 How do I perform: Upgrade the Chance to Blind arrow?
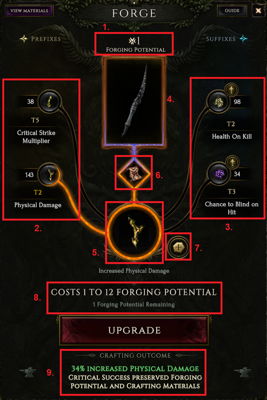coord(232,162)
